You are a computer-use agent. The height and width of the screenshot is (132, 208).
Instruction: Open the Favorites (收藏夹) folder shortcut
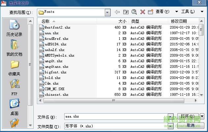pyautogui.click(x=14, y=68)
